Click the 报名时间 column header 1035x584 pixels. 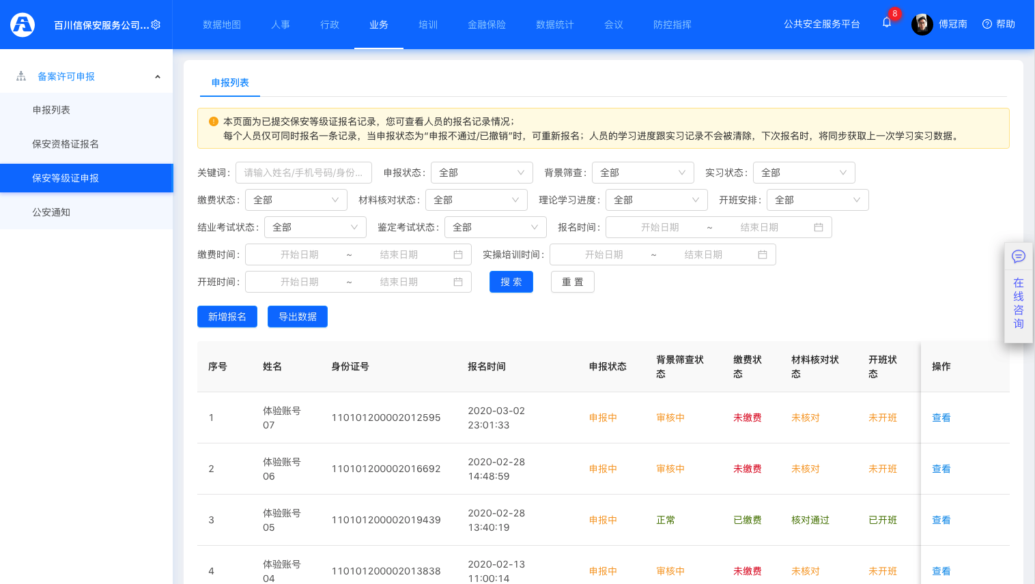487,366
